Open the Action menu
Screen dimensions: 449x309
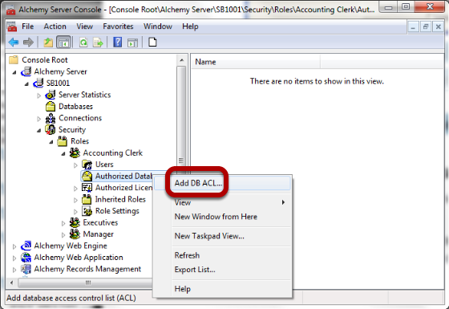(55, 26)
